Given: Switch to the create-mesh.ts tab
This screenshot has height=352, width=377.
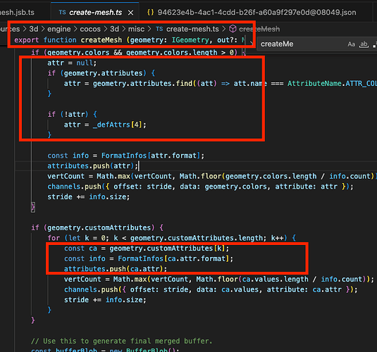Looking at the screenshot, I should 95,12.
